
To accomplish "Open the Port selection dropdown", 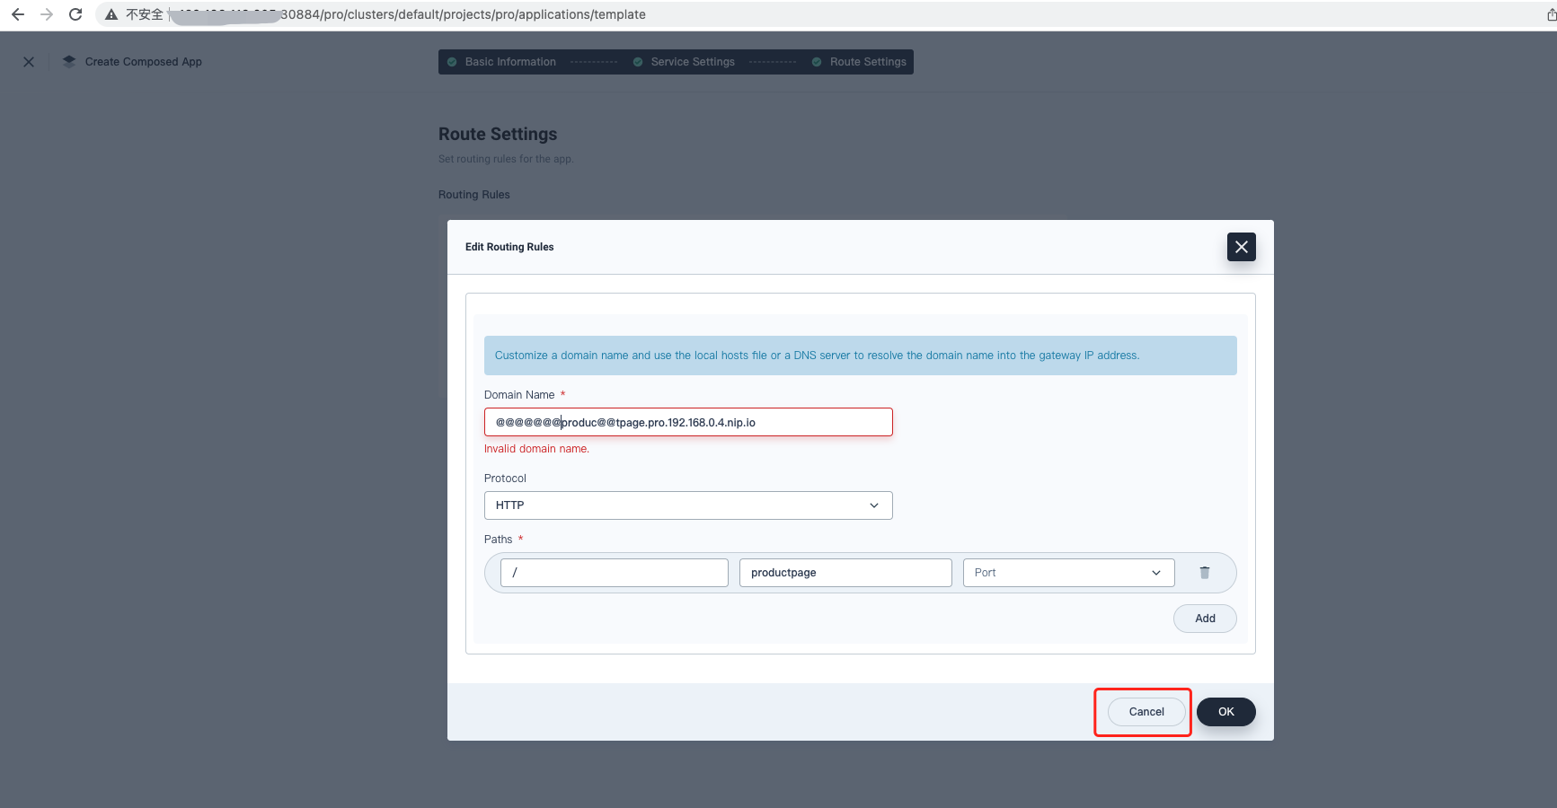I will [x=1067, y=572].
